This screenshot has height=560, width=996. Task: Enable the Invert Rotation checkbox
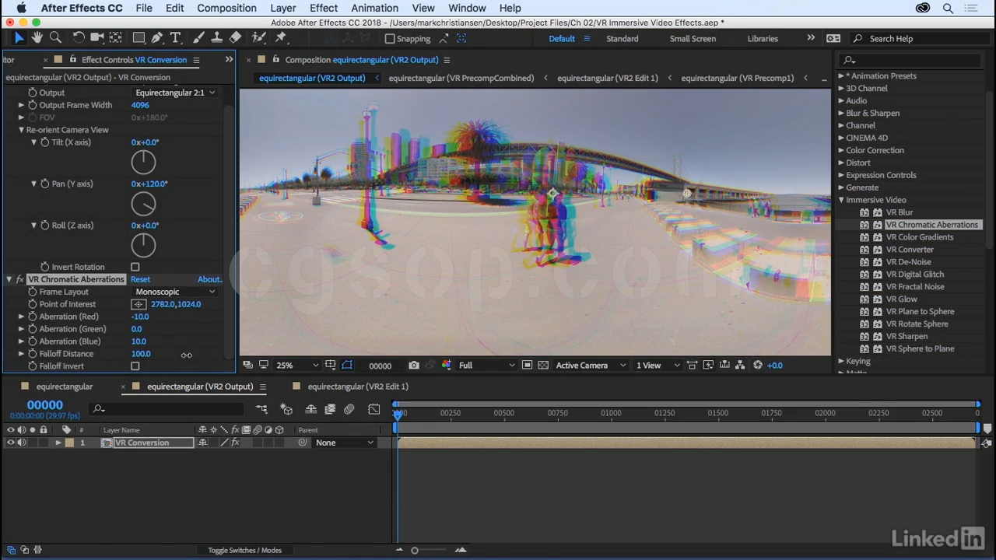[135, 267]
